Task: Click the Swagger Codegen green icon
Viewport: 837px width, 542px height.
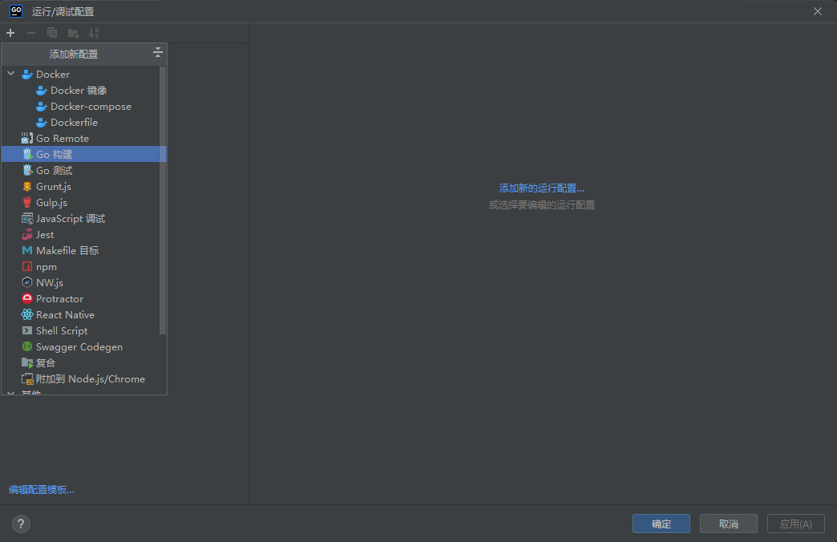Action: pos(27,346)
